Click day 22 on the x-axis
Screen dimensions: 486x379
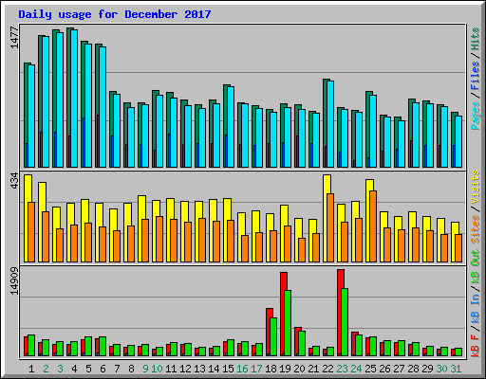327,369
